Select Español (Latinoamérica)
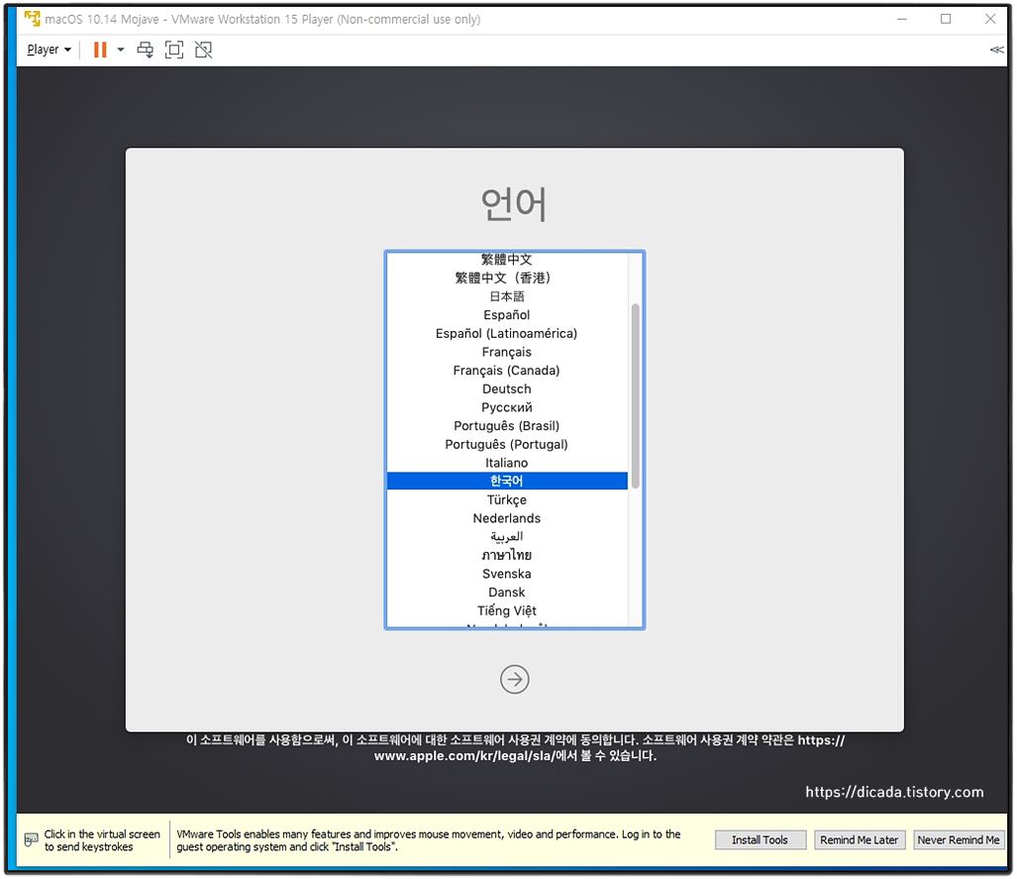This screenshot has height=879, width=1017. [x=507, y=333]
